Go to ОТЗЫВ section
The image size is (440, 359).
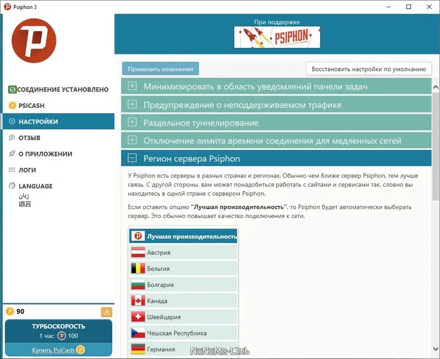(58, 138)
